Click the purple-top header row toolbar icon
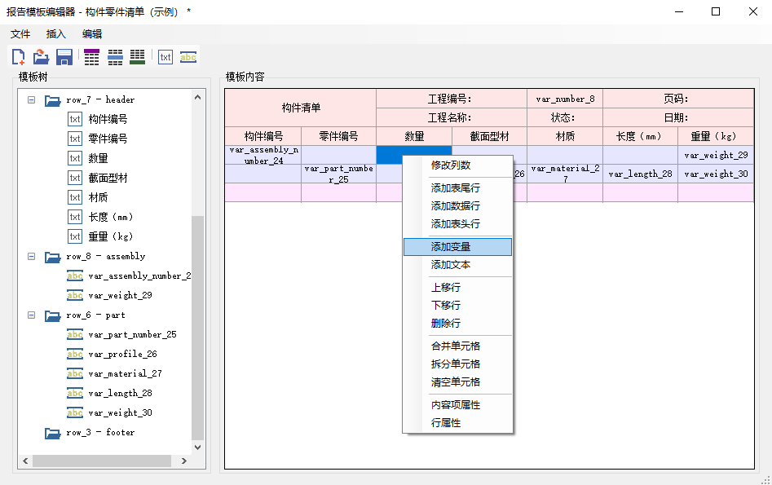 [x=92, y=57]
